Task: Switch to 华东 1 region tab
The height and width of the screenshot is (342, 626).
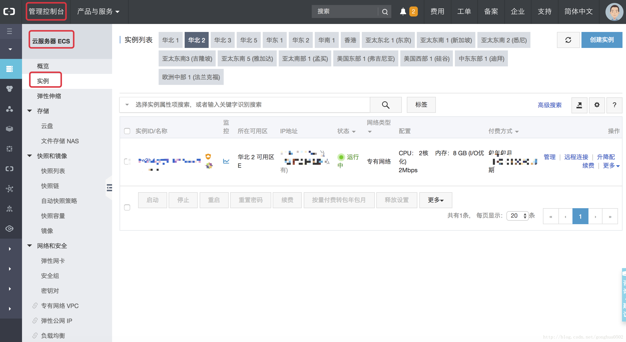Action: (x=275, y=40)
